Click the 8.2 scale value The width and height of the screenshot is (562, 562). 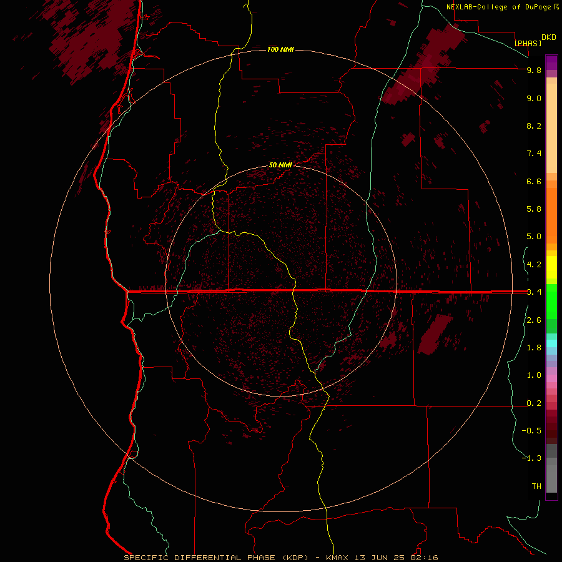(x=534, y=126)
